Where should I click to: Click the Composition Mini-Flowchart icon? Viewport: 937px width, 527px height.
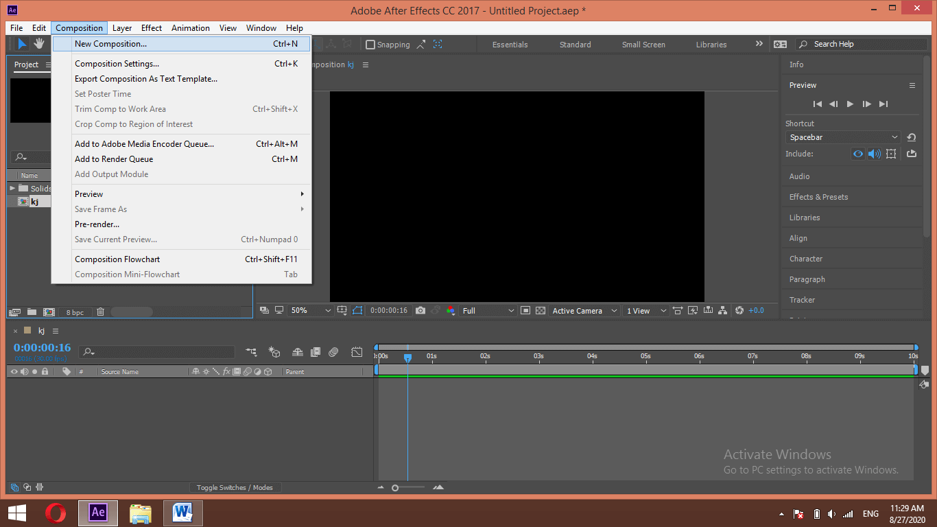point(251,352)
